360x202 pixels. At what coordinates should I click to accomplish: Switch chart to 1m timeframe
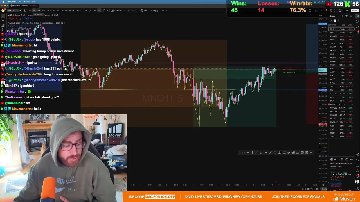30,10
